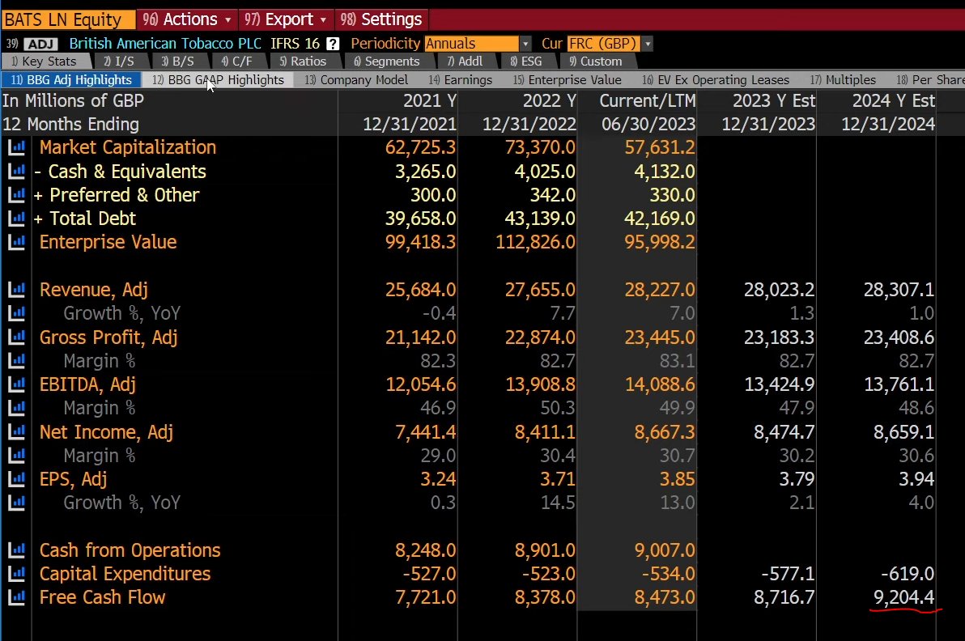The width and height of the screenshot is (965, 641).
Task: Open chart icon for Enterprise Value row
Action: coord(17,242)
